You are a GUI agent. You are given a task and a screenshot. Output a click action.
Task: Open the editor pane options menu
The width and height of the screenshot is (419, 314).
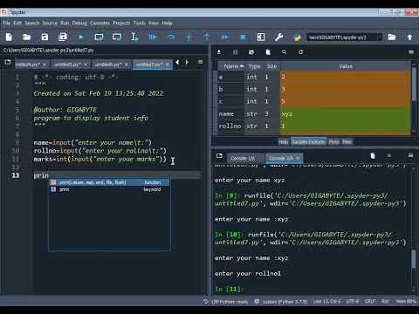click(200, 62)
